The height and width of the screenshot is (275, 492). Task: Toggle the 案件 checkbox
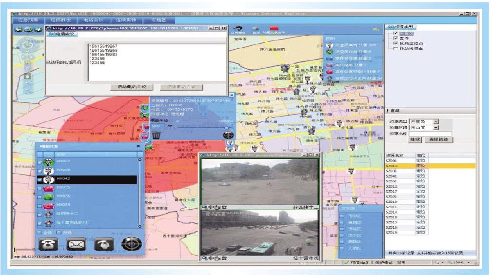click(395, 38)
